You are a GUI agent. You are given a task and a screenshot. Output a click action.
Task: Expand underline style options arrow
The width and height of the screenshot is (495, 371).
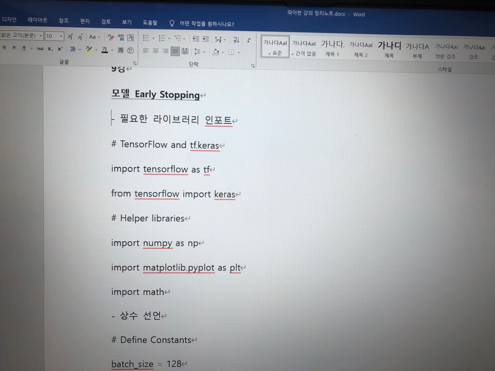click(31, 48)
